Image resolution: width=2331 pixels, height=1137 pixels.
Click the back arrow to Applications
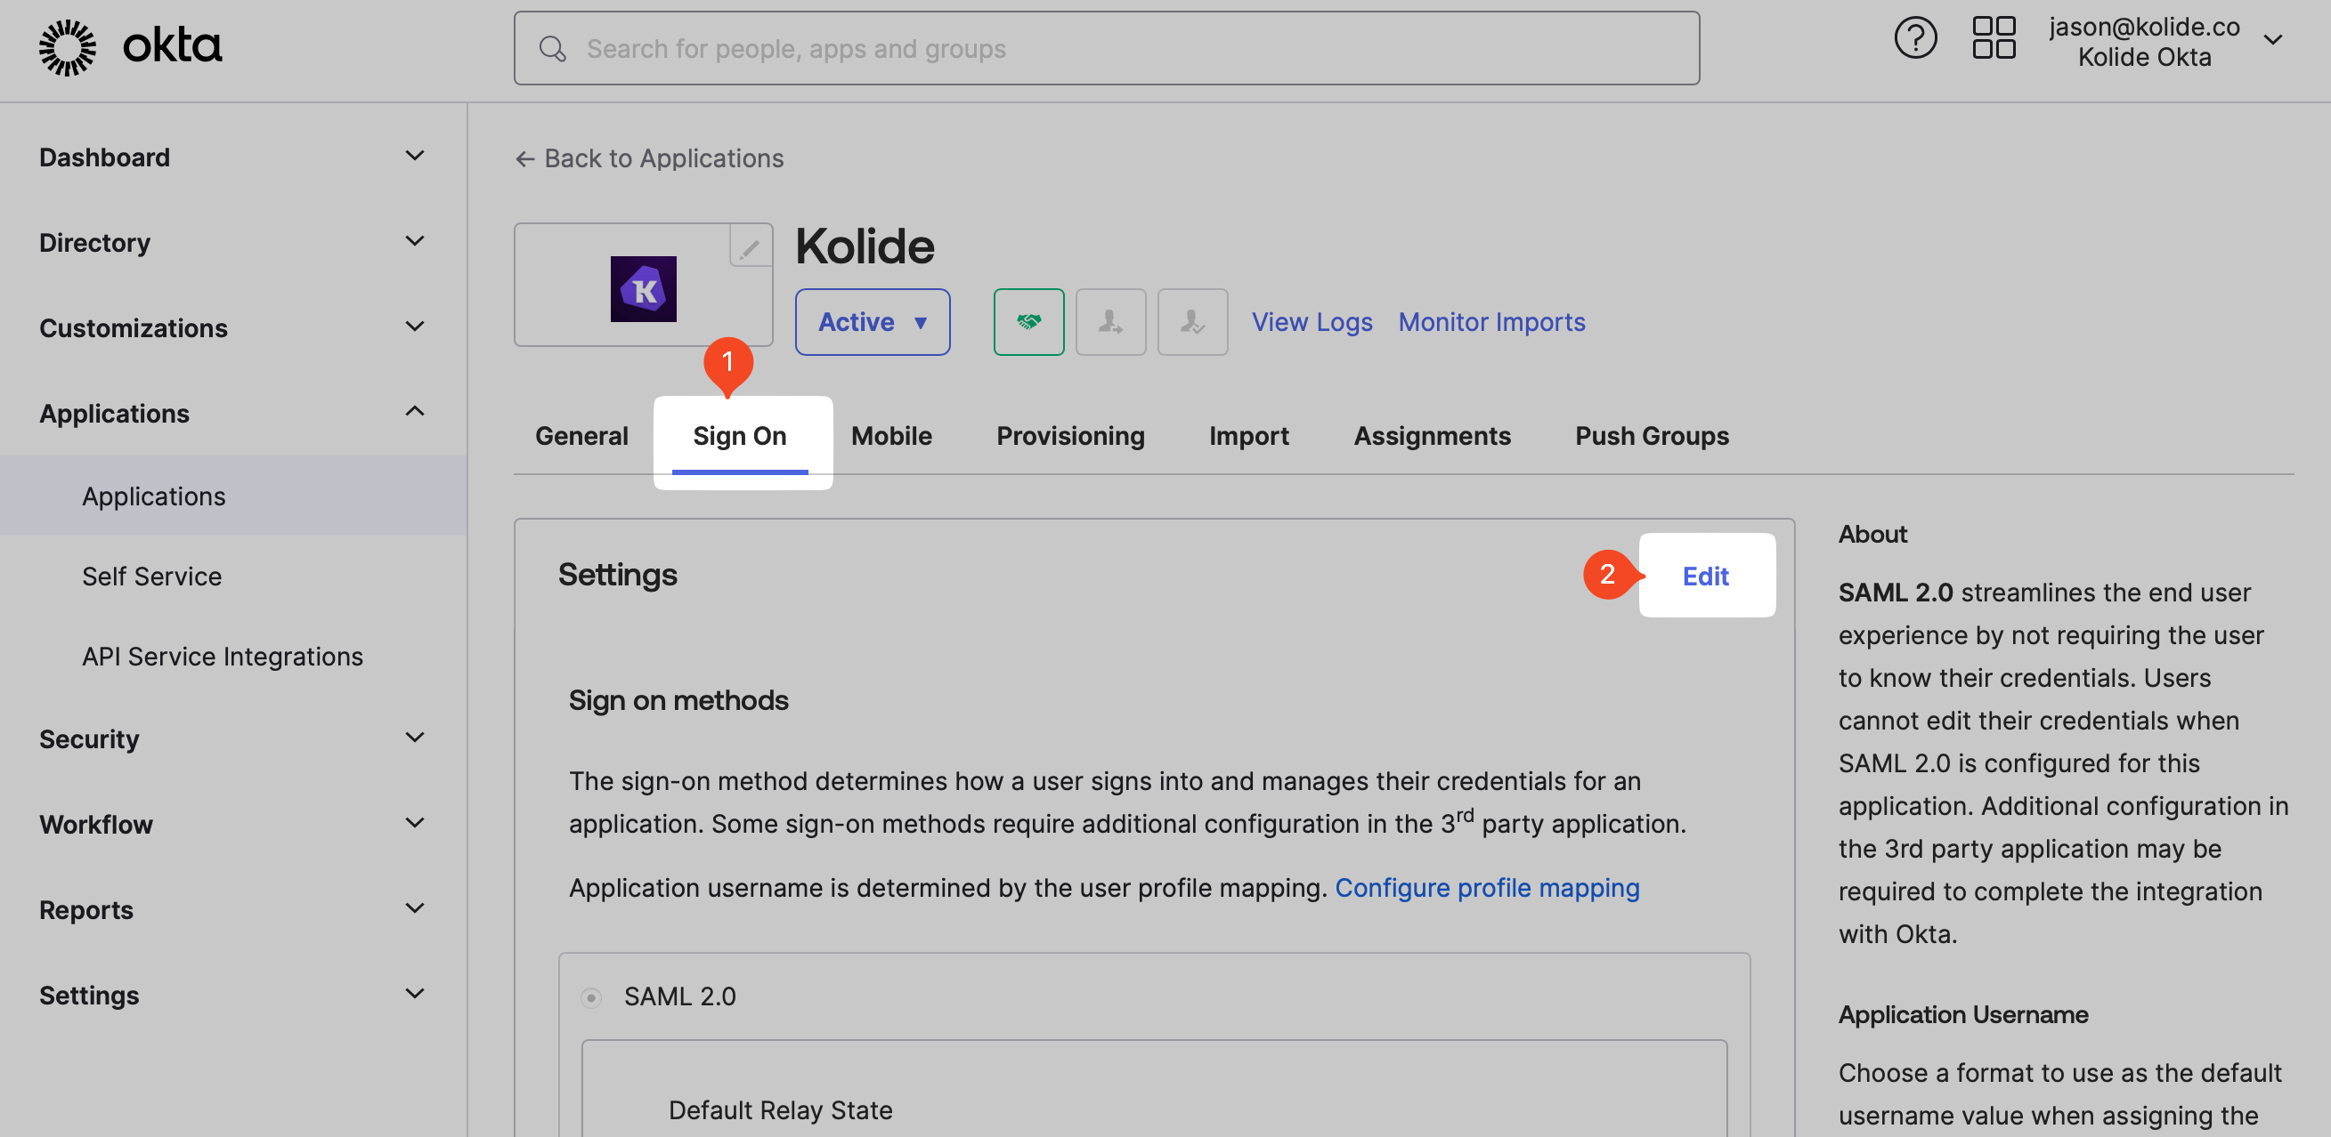tap(524, 159)
